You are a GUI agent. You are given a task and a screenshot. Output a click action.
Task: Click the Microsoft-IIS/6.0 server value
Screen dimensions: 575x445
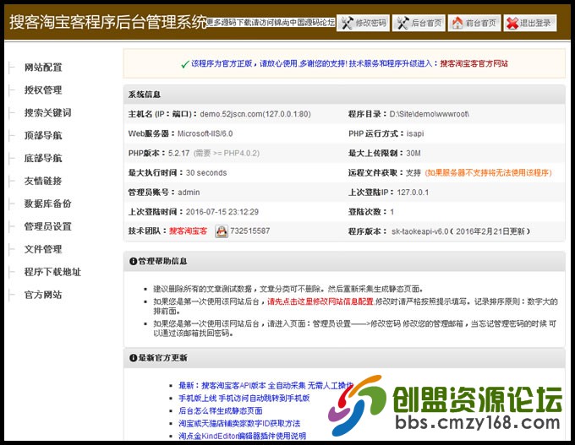pos(205,133)
